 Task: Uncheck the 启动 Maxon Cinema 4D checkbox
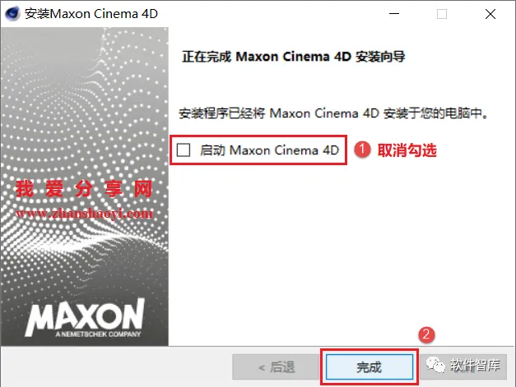[x=184, y=150]
